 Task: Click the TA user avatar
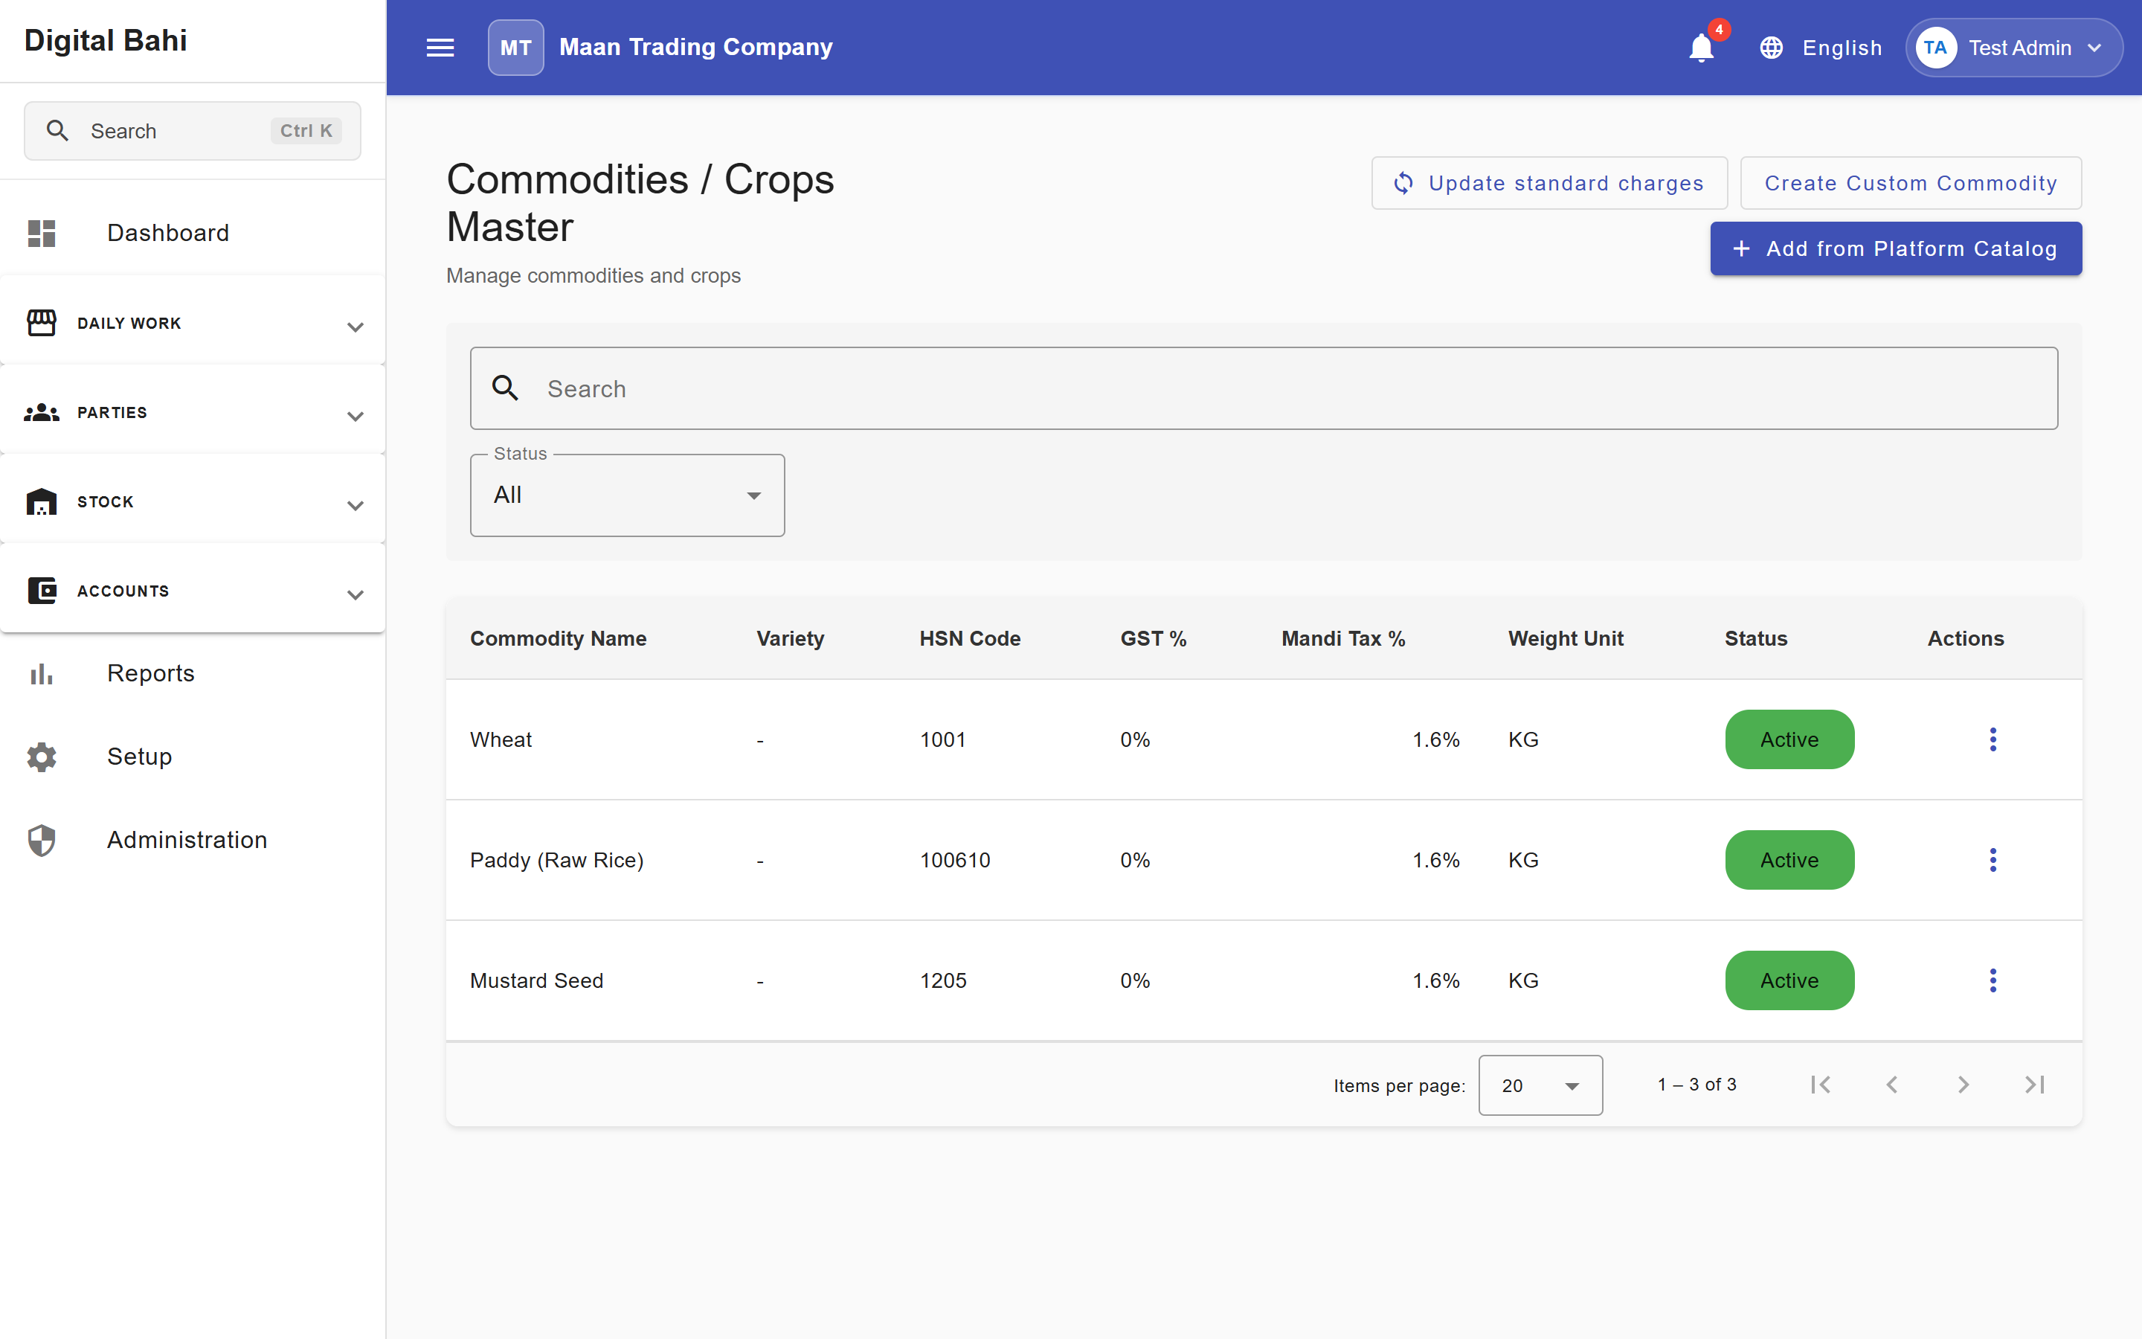pyautogui.click(x=1935, y=48)
